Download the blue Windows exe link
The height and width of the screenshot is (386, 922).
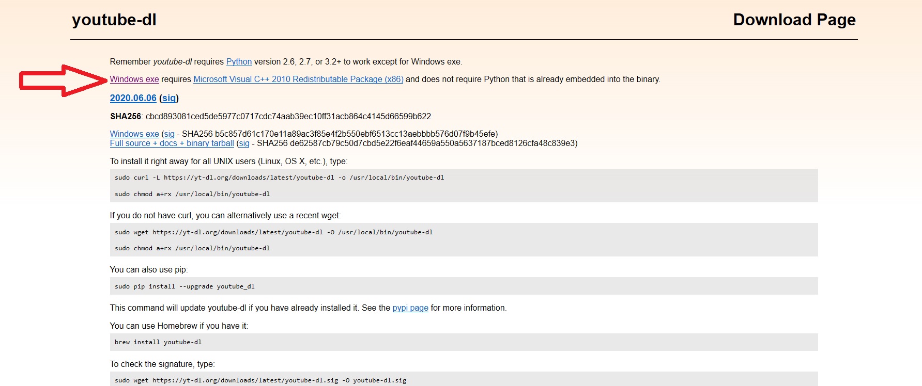[134, 134]
